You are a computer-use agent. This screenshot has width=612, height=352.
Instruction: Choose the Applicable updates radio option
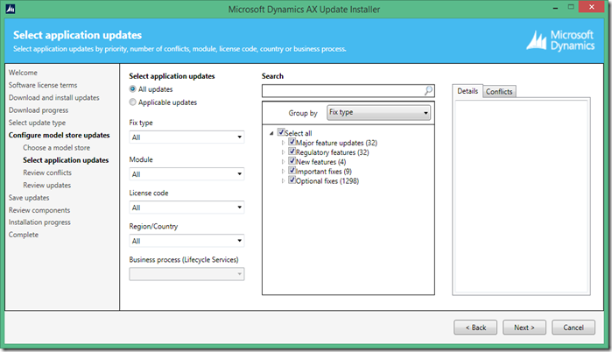133,102
